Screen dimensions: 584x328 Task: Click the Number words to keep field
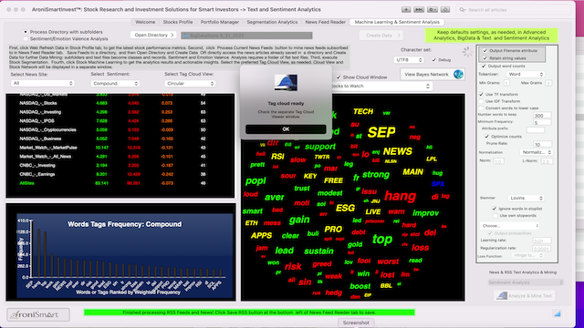541,116
